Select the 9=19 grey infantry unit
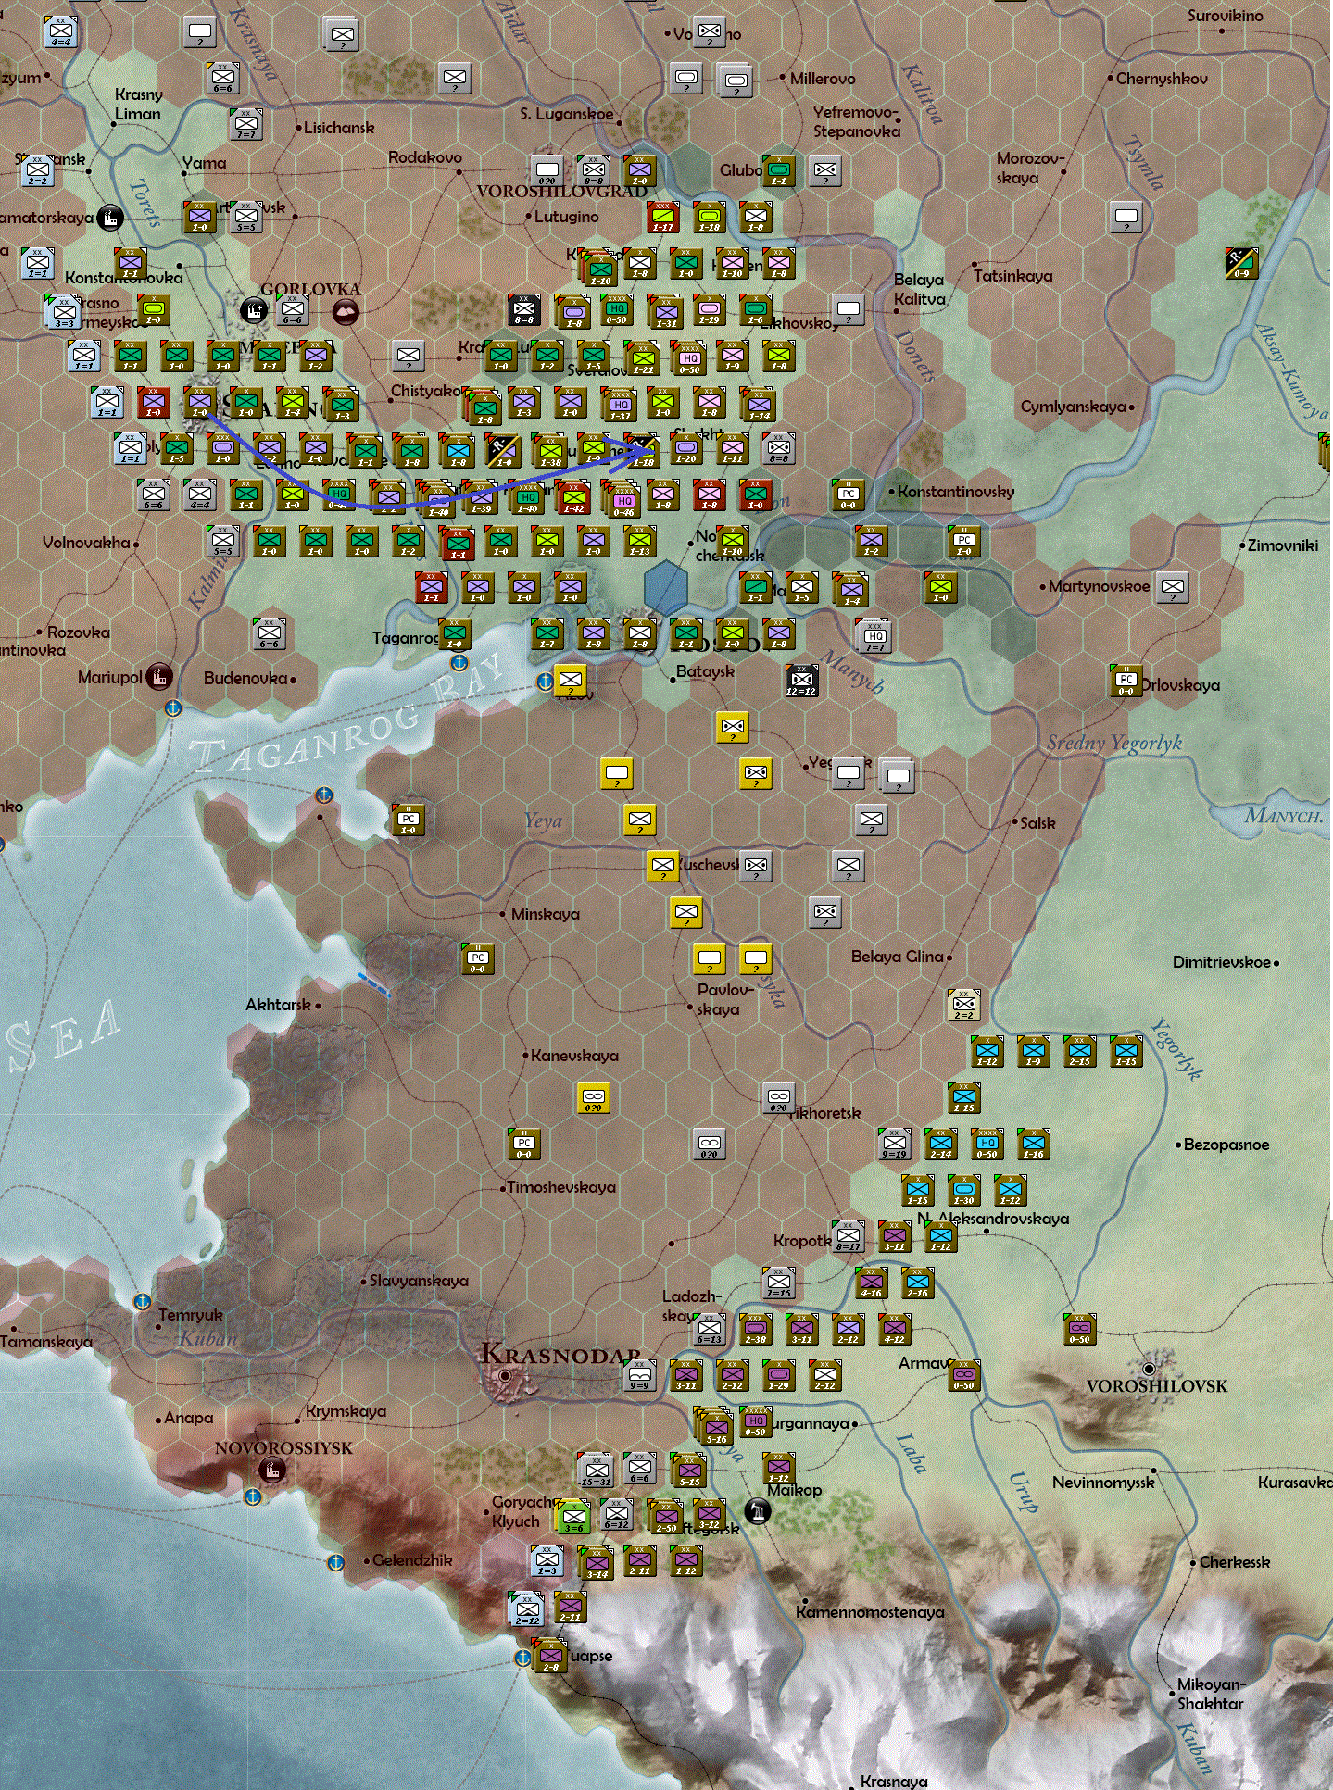1333x1790 pixels. [x=894, y=1144]
